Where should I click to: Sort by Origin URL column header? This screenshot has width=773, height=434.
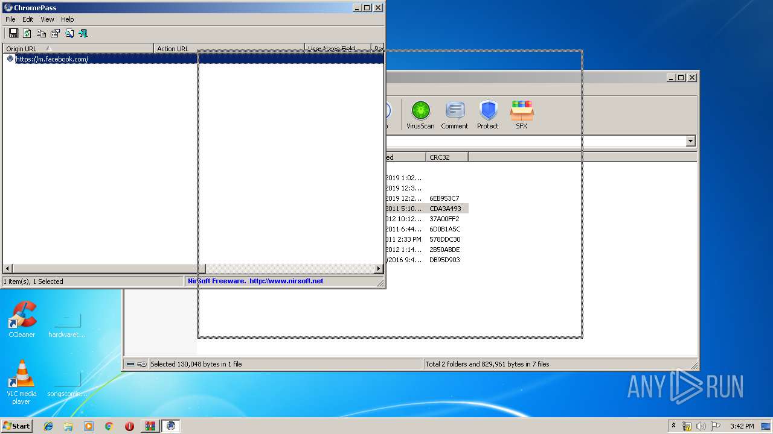(x=78, y=49)
